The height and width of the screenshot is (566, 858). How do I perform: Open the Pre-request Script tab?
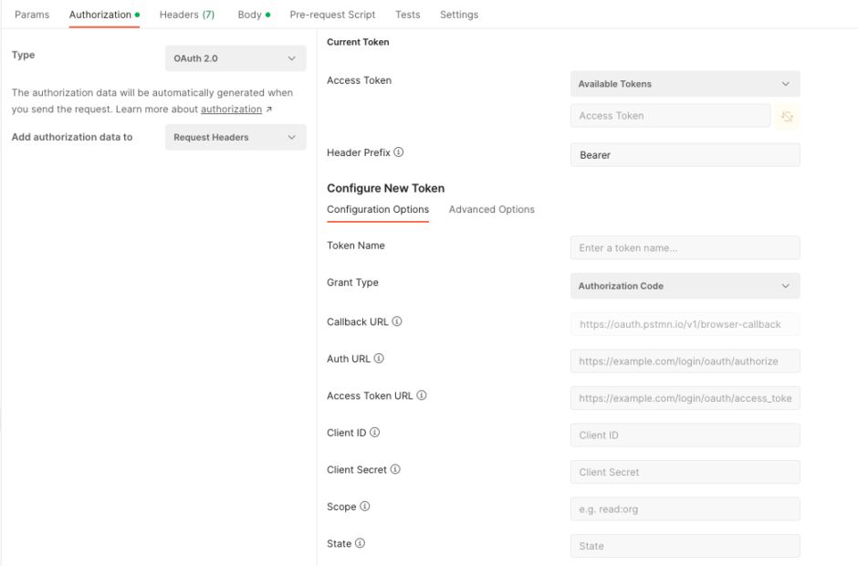pyautogui.click(x=332, y=15)
